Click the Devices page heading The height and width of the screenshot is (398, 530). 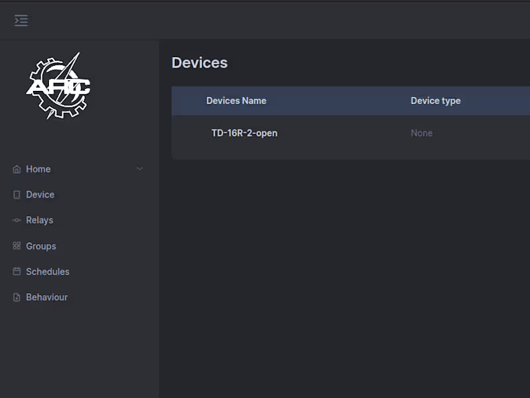(x=199, y=63)
